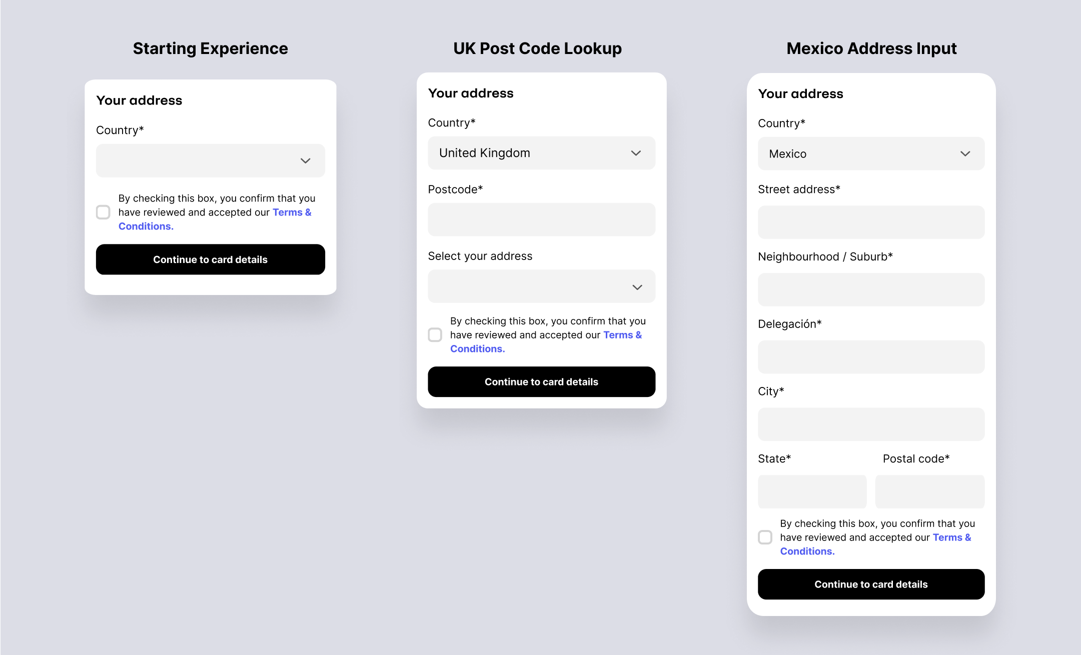Click the Street address input field
The image size is (1081, 655).
click(x=870, y=222)
